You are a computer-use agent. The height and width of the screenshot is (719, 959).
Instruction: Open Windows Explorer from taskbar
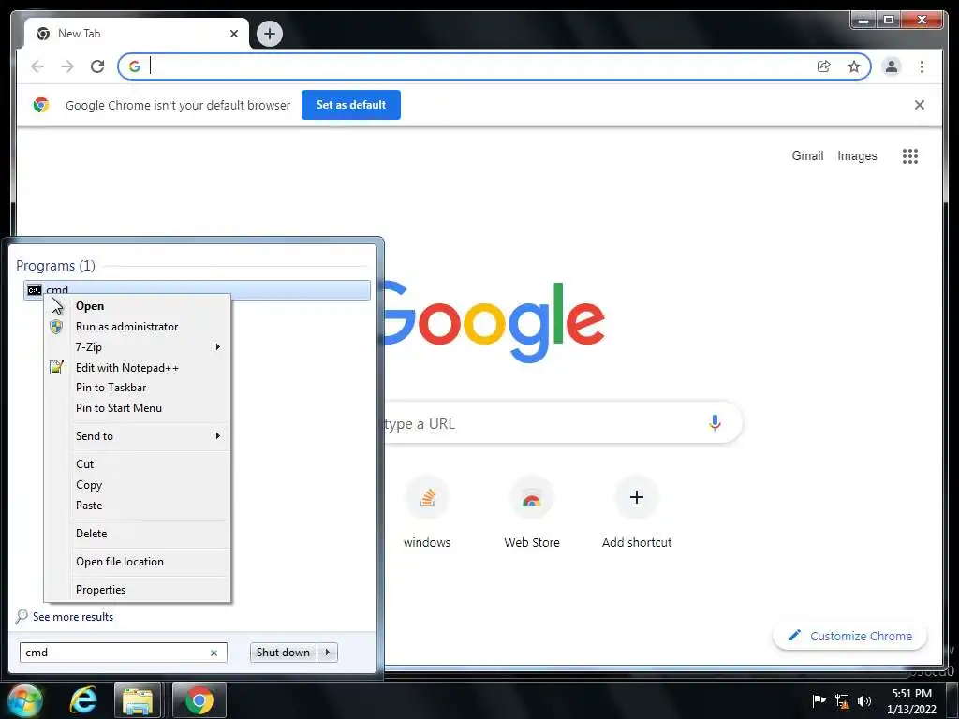pyautogui.click(x=138, y=700)
